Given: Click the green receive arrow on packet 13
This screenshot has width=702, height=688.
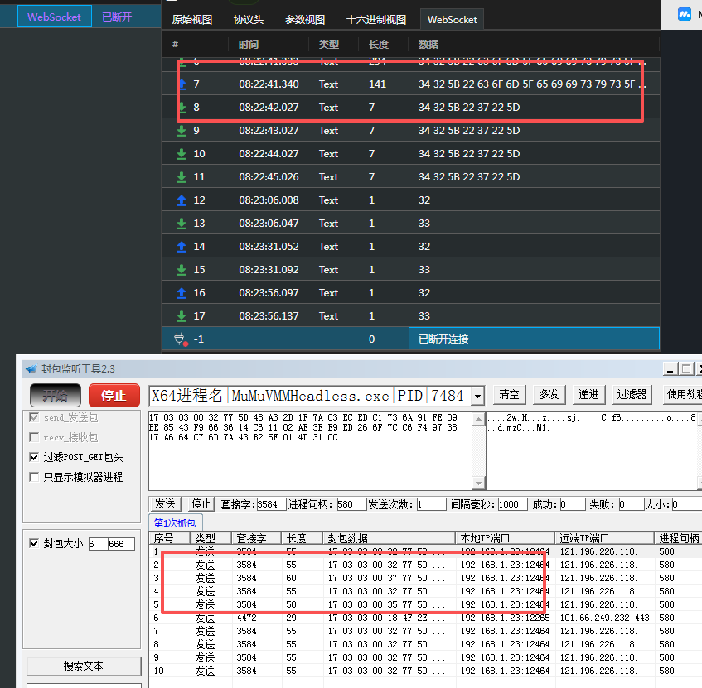Looking at the screenshot, I should 183,223.
